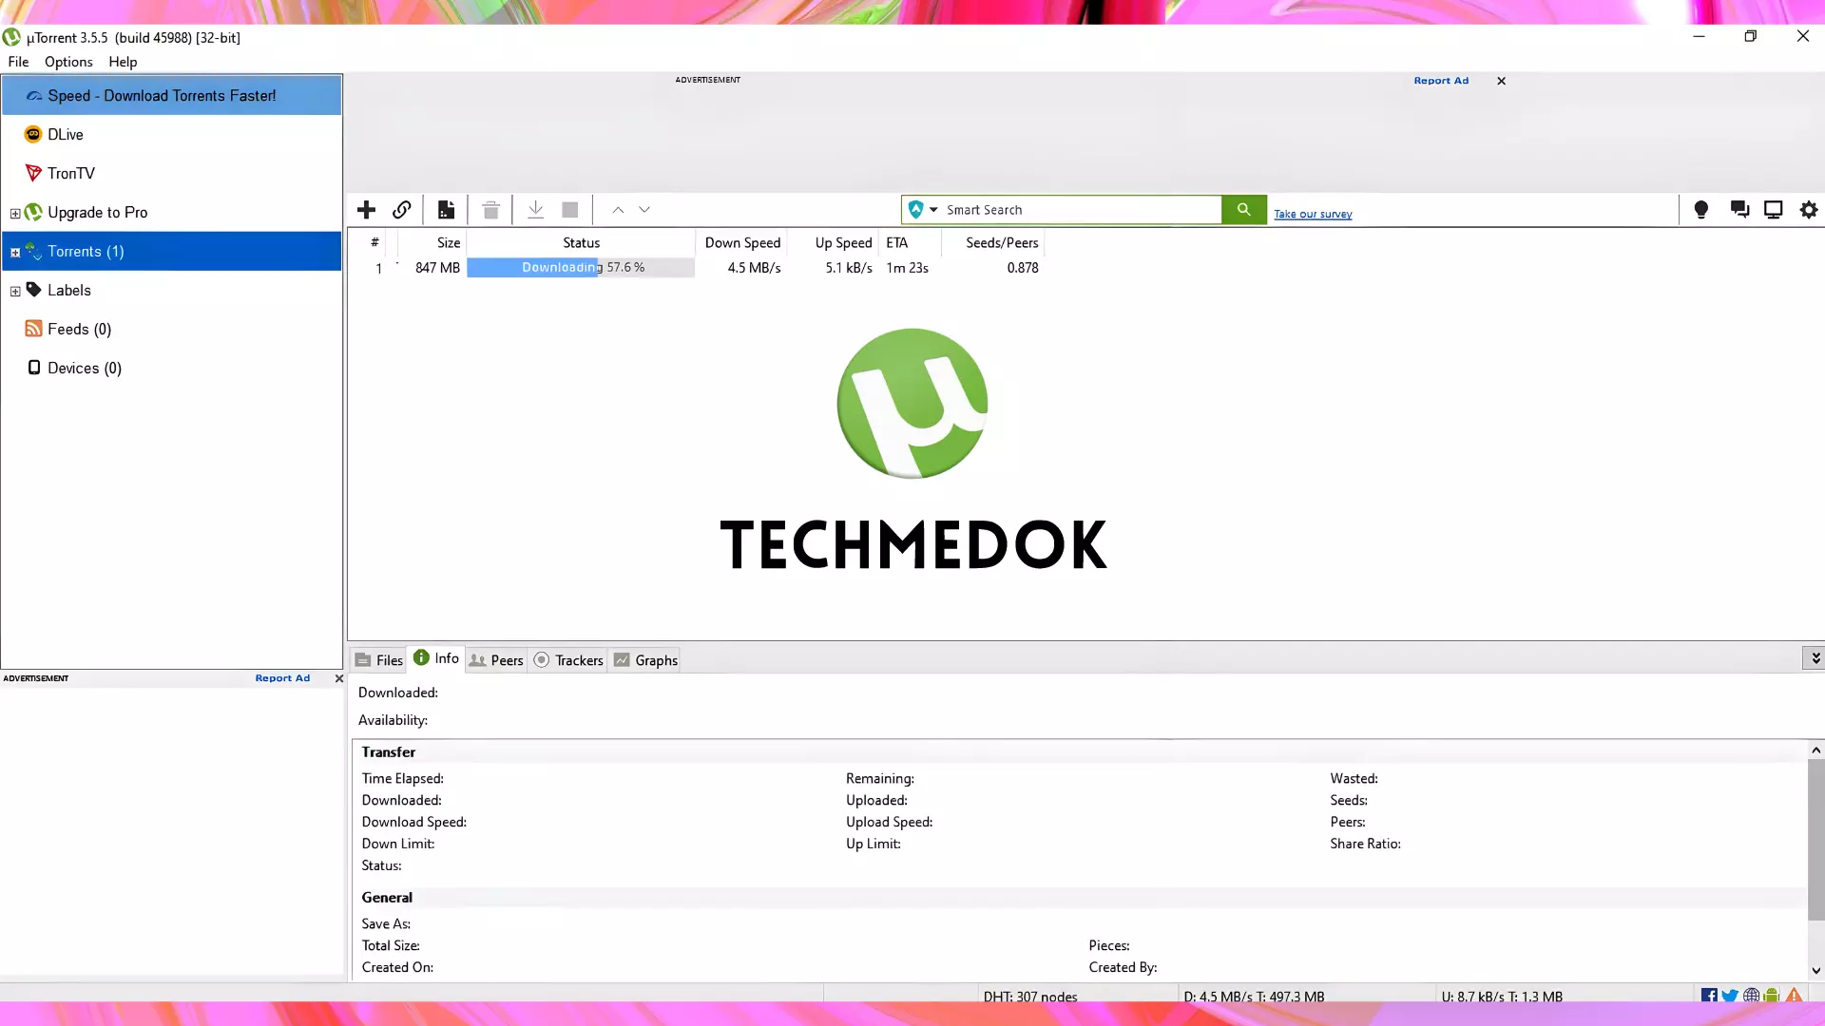Switch to the Info tab
The width and height of the screenshot is (1825, 1026).
[x=436, y=658]
